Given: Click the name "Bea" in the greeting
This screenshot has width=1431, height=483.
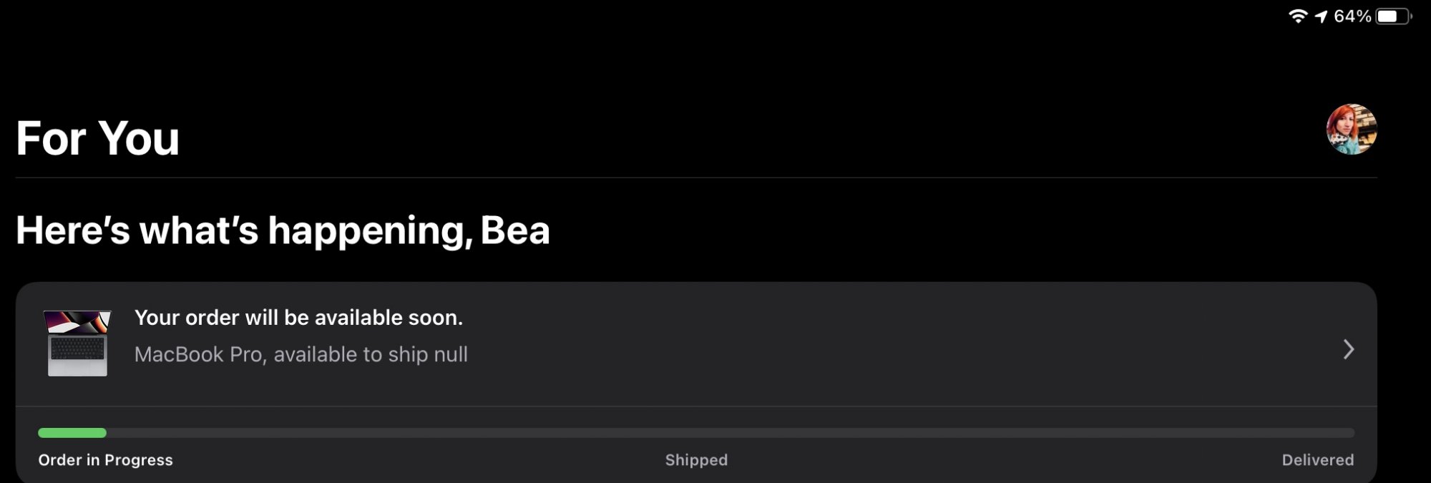Looking at the screenshot, I should tap(515, 230).
